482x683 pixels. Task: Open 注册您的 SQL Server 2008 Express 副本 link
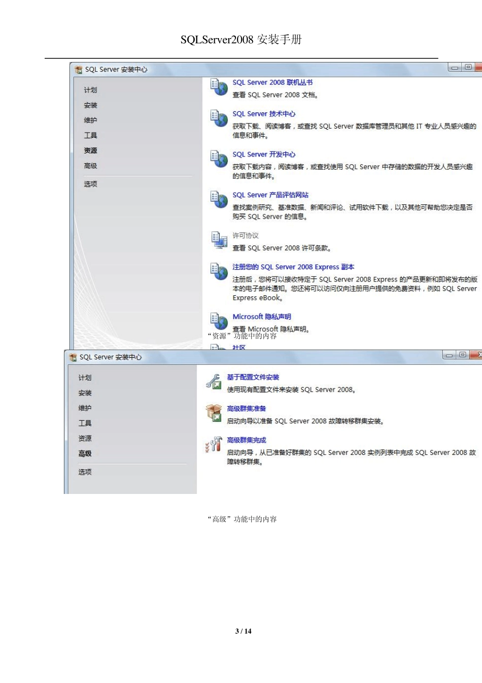point(293,267)
